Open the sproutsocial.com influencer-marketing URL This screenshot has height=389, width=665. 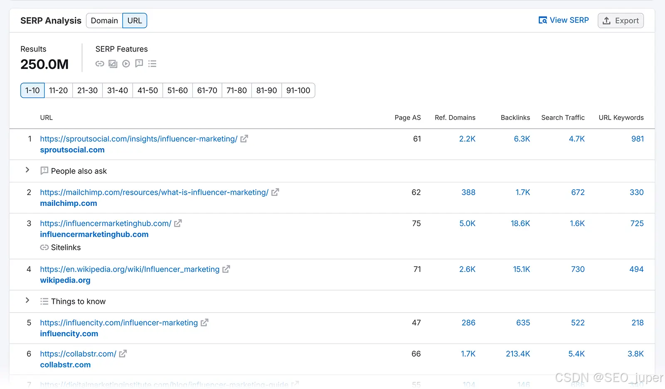(x=139, y=139)
